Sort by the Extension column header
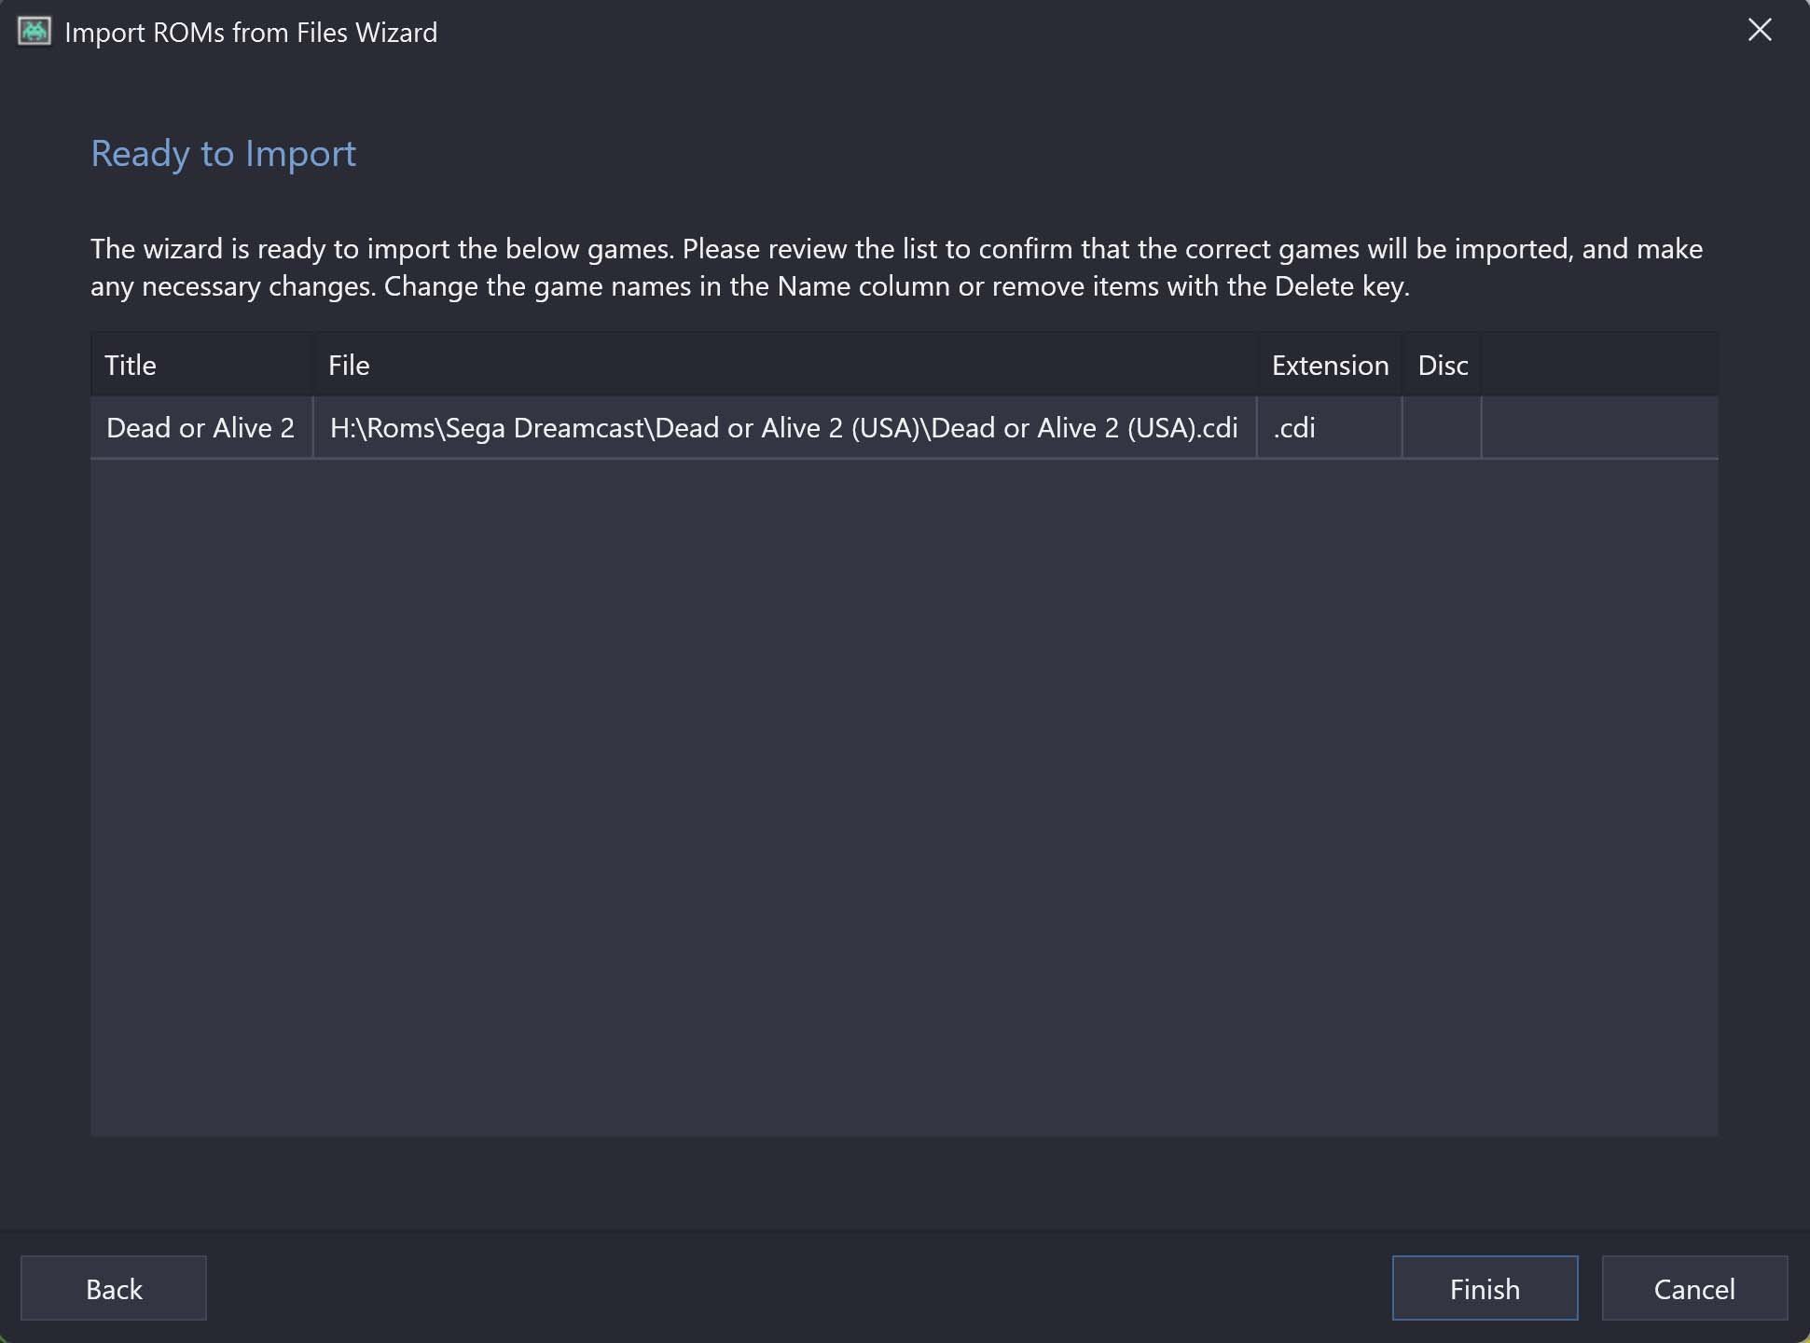Image resolution: width=1810 pixels, height=1343 pixels. (1330, 365)
